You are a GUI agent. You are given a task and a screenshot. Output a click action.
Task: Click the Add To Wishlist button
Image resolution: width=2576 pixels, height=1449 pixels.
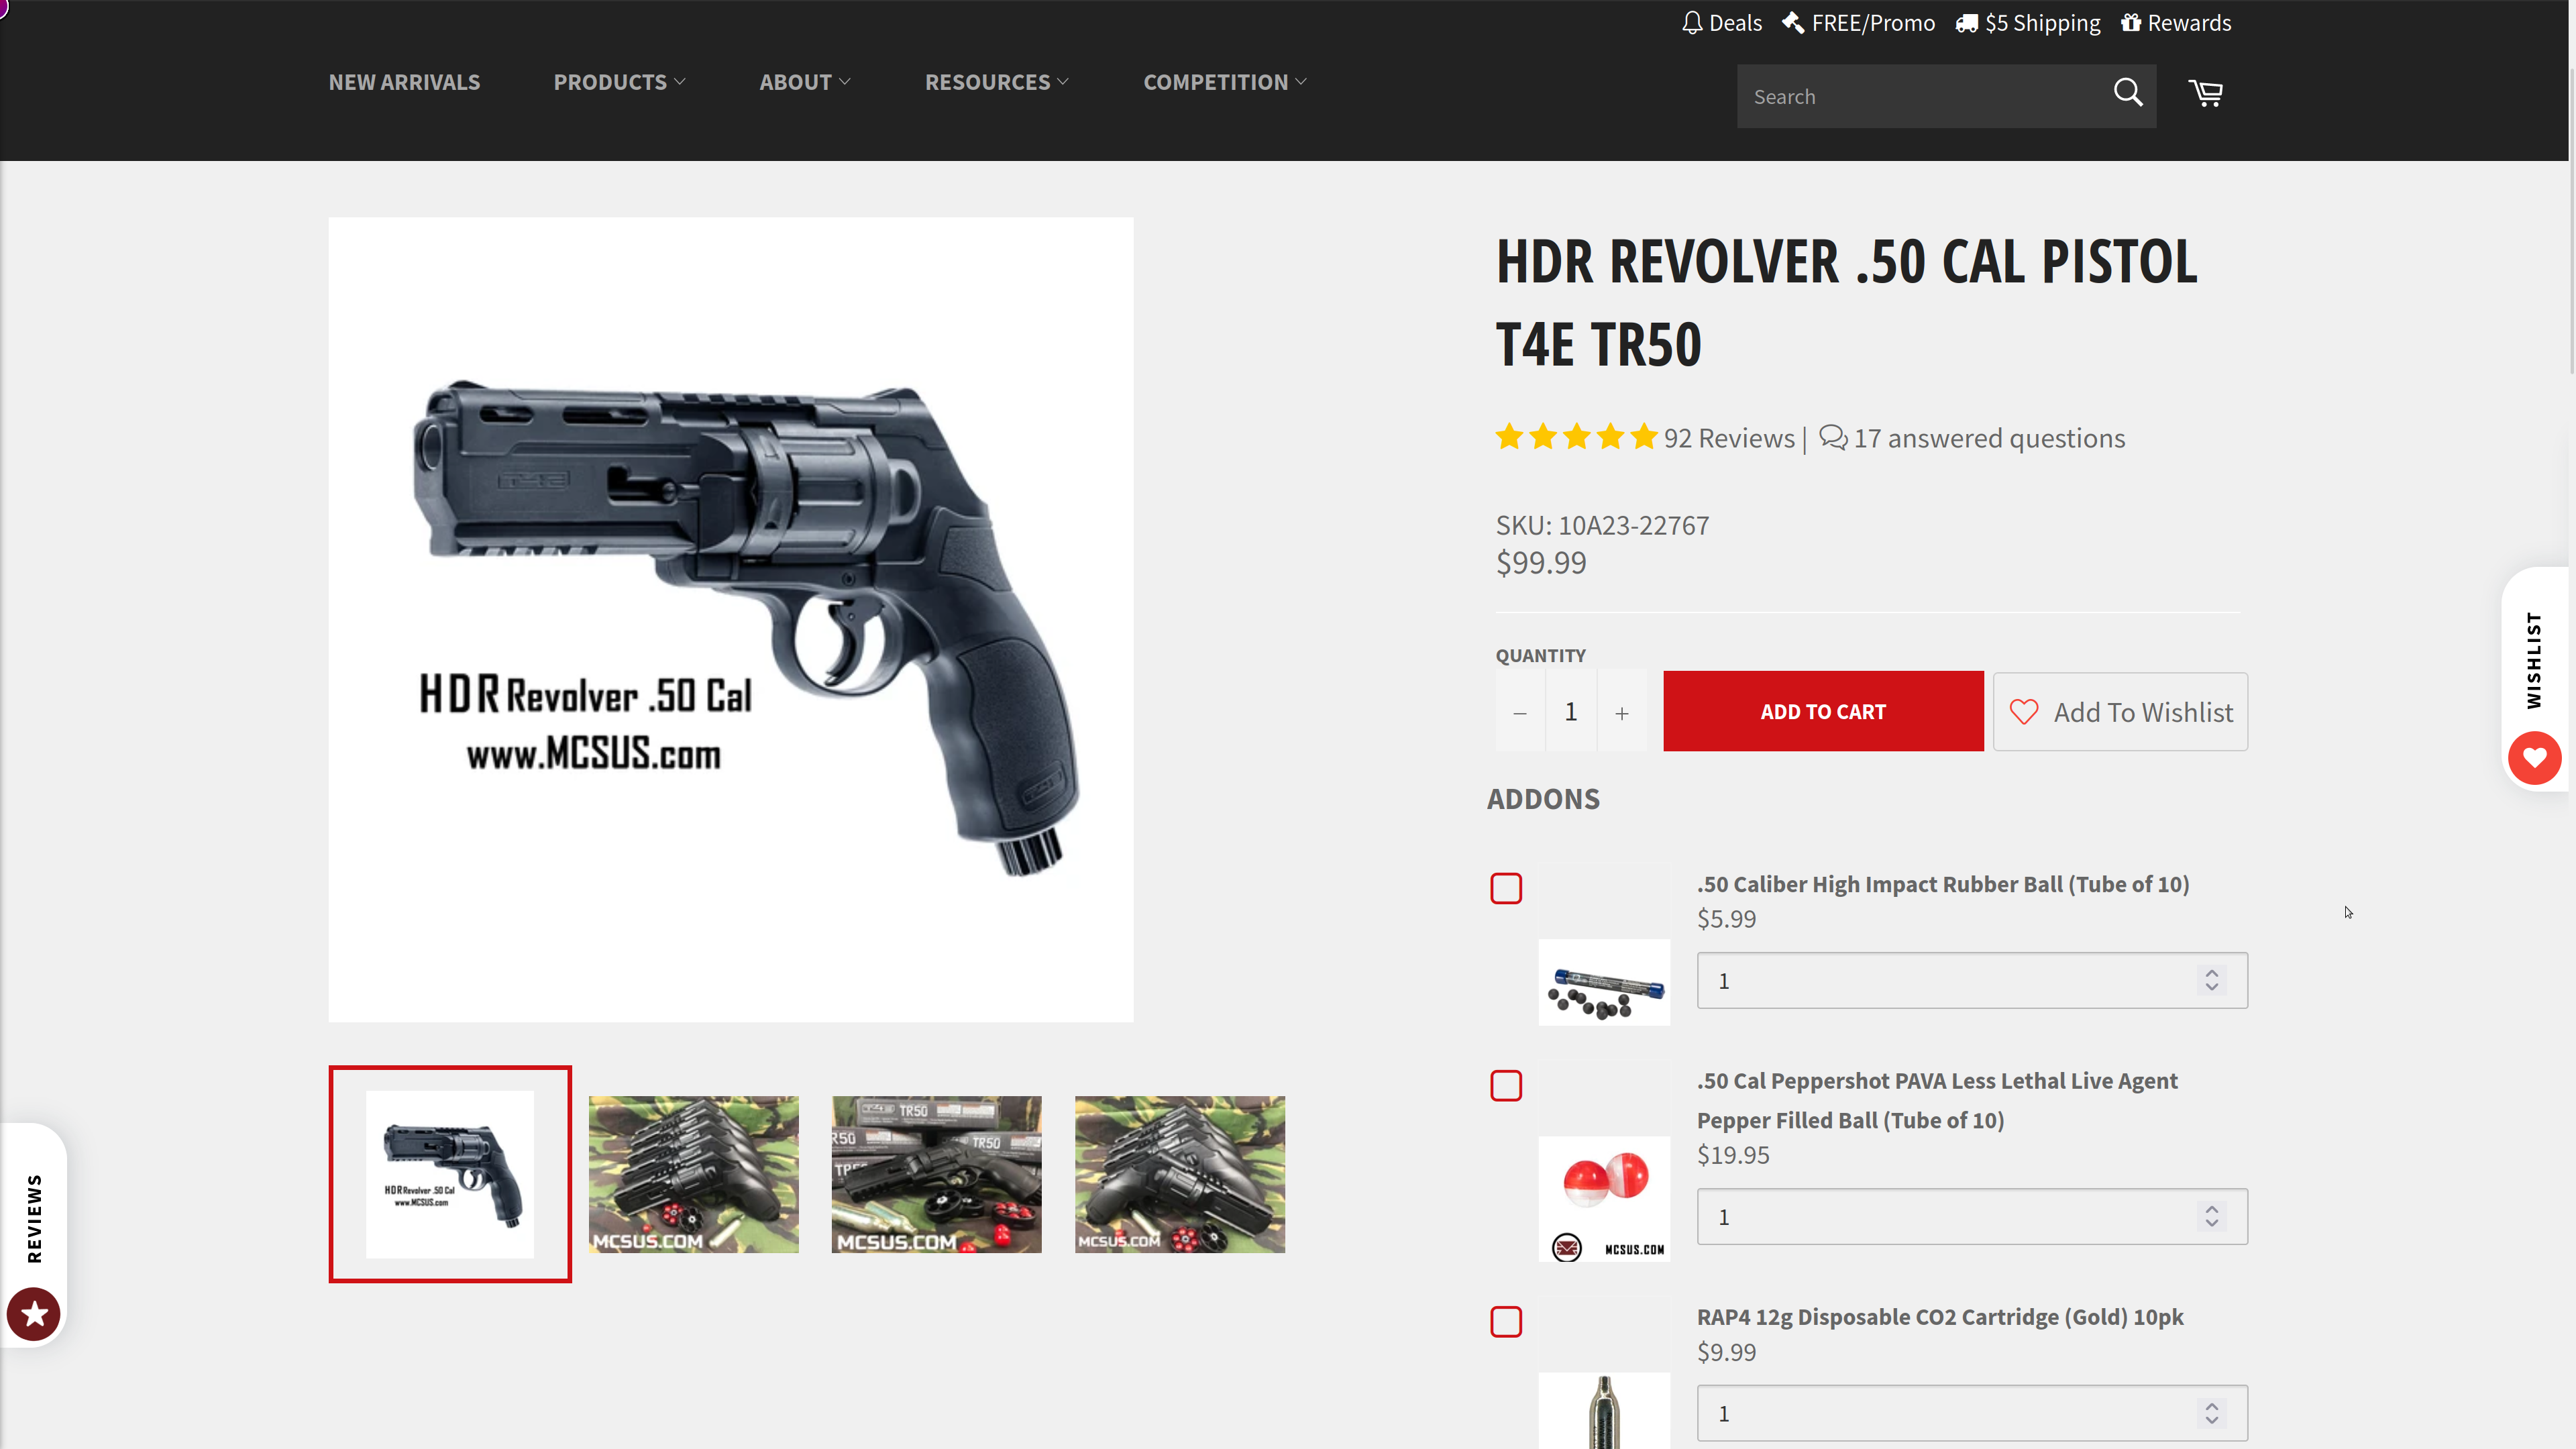point(2120,711)
